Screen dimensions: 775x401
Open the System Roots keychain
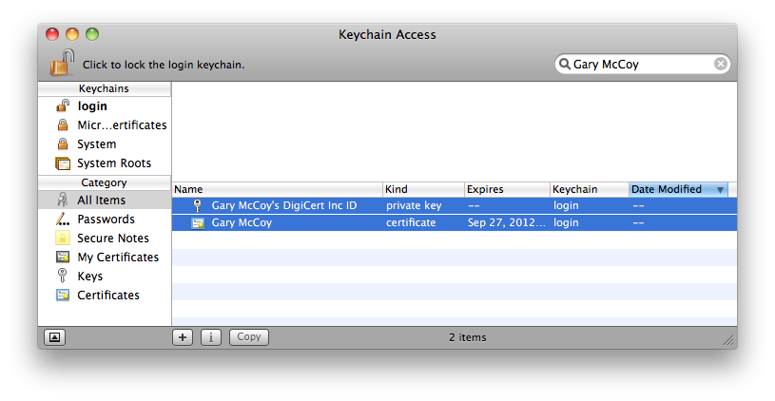113,163
